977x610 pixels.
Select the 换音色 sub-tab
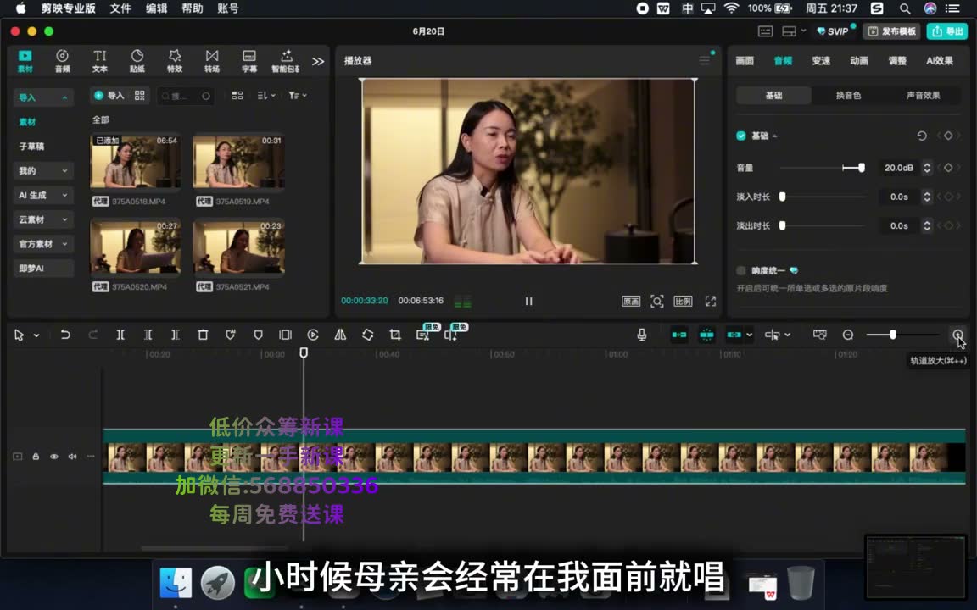[848, 95]
